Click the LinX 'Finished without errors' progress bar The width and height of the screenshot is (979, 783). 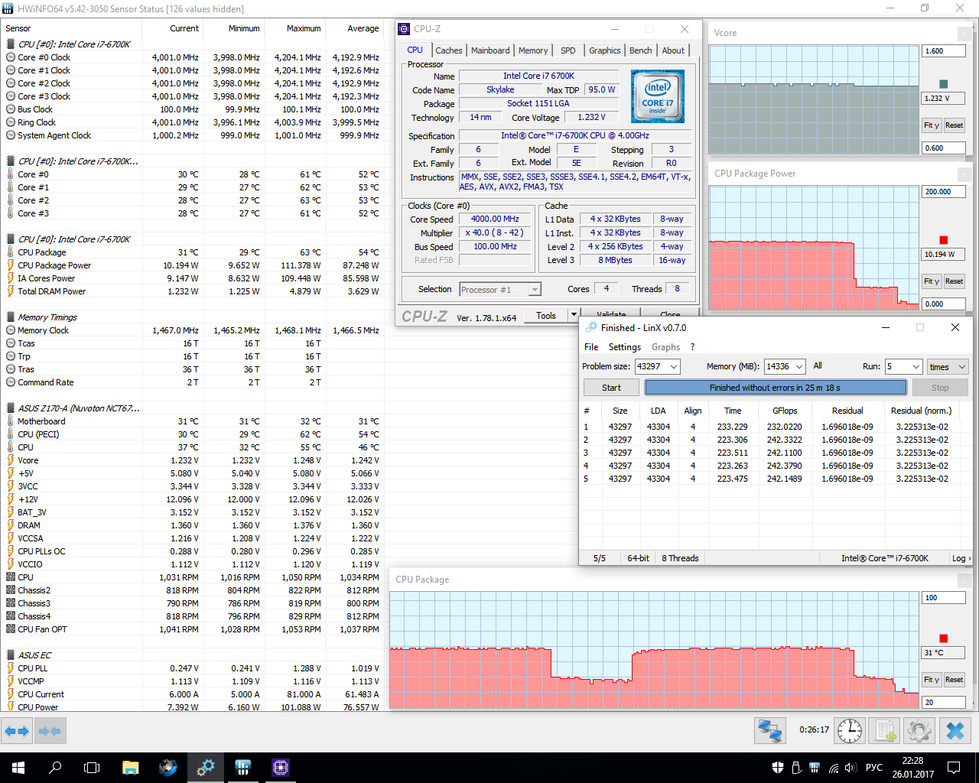pos(775,388)
